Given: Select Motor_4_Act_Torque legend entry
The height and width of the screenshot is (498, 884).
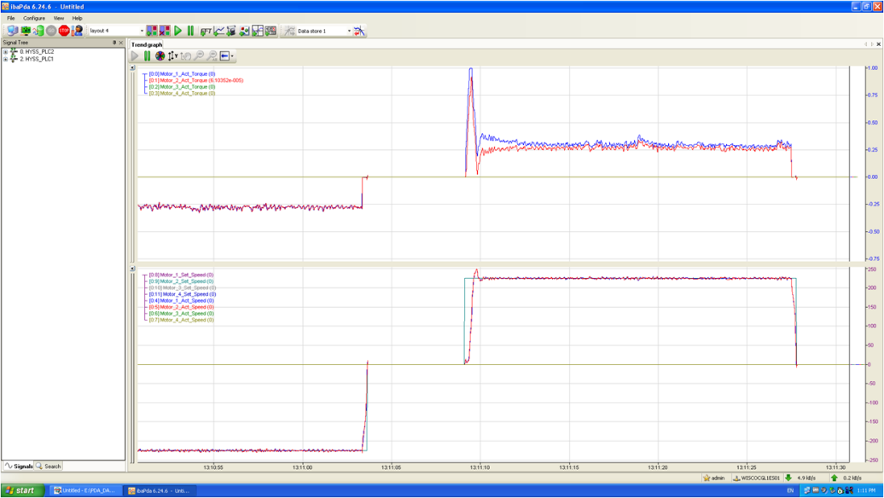Looking at the screenshot, I should [x=182, y=94].
